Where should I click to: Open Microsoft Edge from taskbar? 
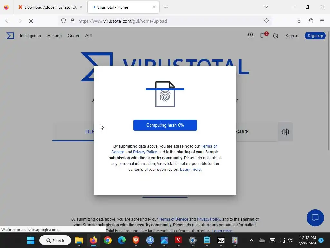click(121, 240)
